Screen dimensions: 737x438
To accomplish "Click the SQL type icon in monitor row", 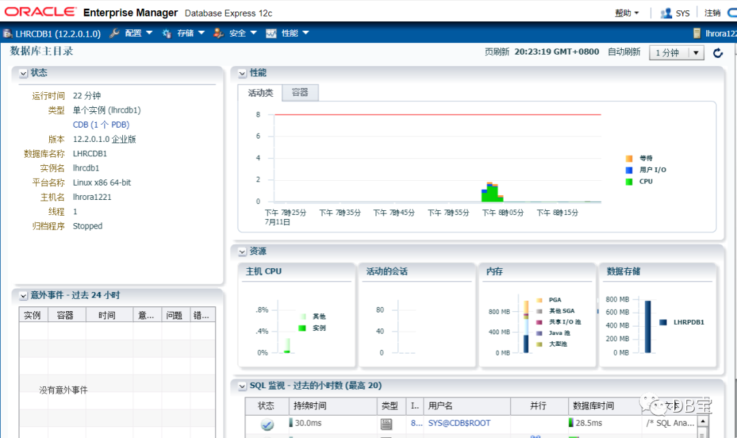I will [386, 424].
